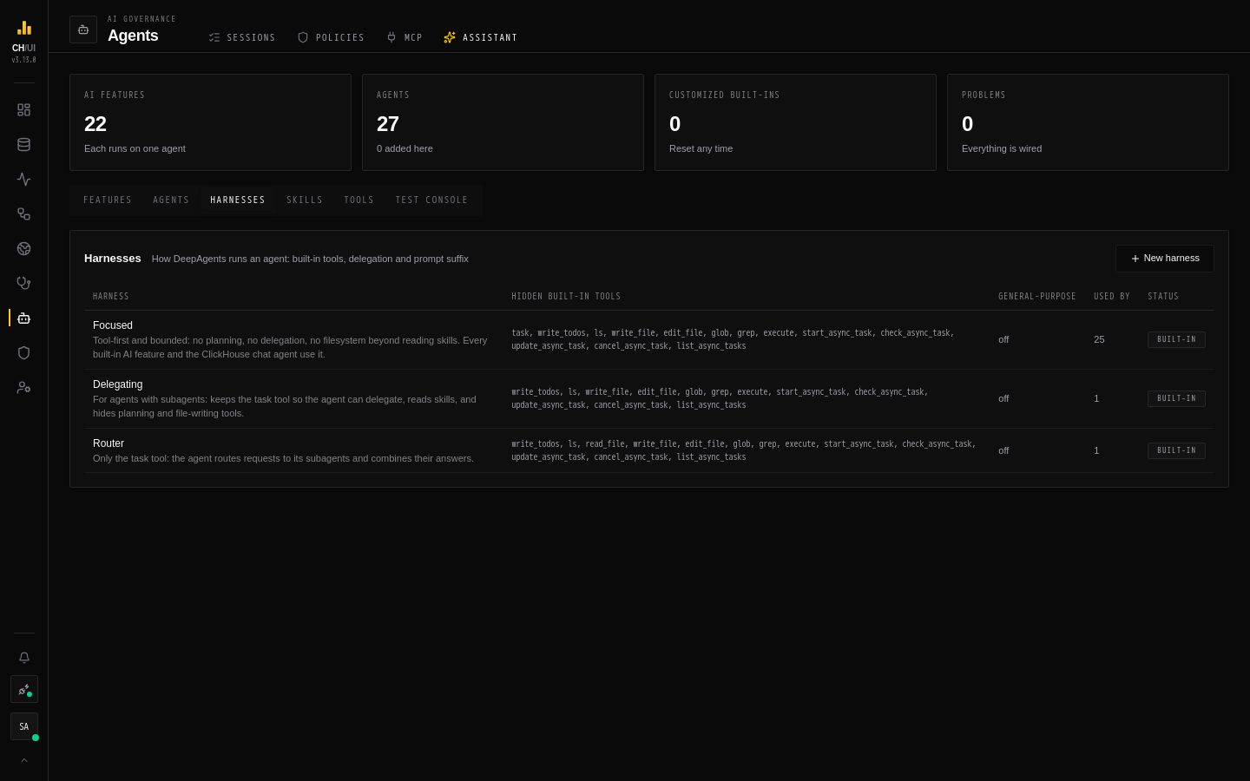The image size is (1250, 781).
Task: Click the plug connection status icon
Action: (24, 689)
